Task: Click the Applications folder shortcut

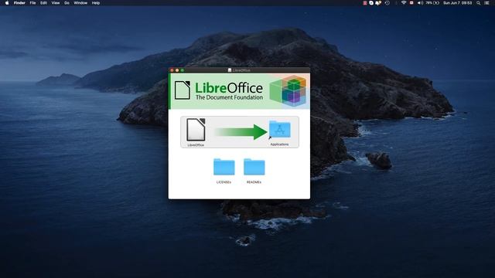Action: coord(280,130)
